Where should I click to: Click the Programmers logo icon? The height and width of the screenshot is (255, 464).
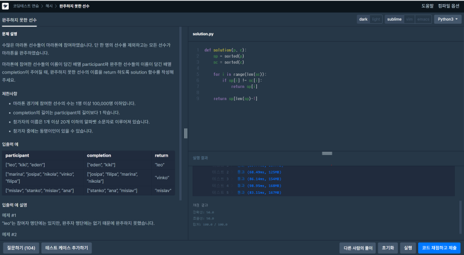(x=5, y=6)
